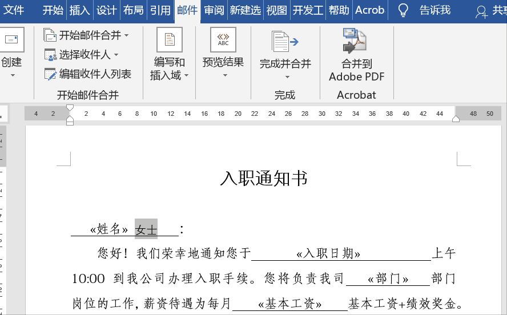Viewport: 507px width, 315px height.
Task: Open the 文件 menu
Action: click(x=13, y=10)
